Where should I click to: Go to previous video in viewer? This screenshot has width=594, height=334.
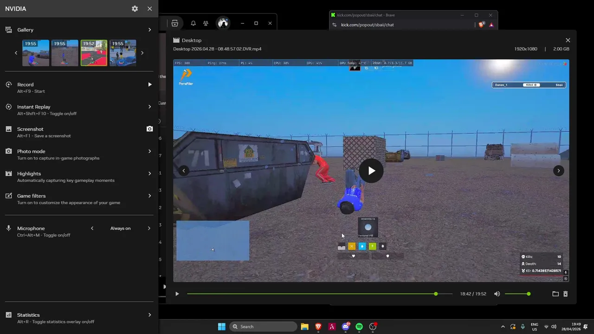[184, 171]
